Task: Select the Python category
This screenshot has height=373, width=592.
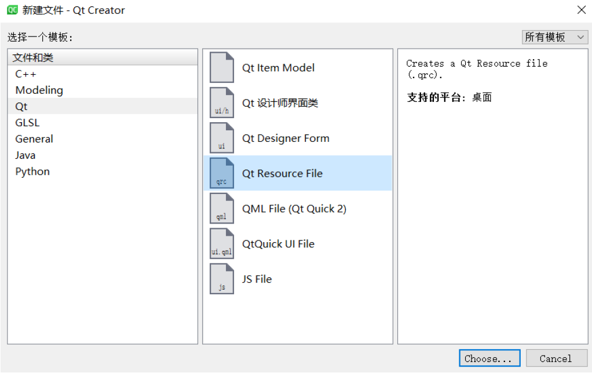Action: [x=103, y=171]
